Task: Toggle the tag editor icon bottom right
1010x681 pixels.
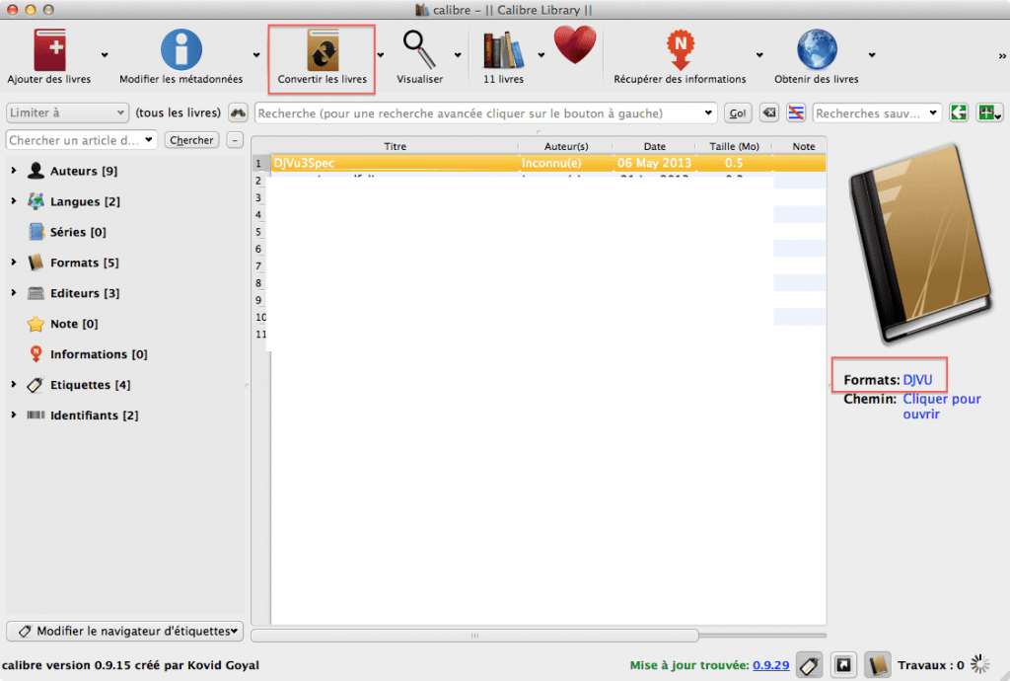Action: (809, 664)
